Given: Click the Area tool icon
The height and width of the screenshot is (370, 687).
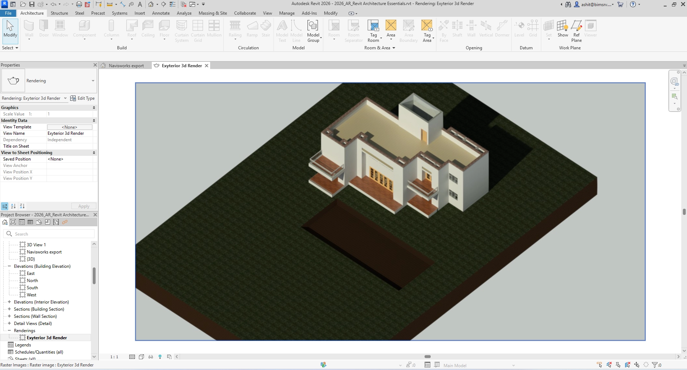Looking at the screenshot, I should click(391, 26).
